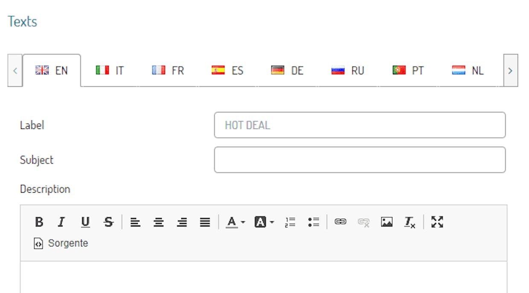The width and height of the screenshot is (529, 293).
Task: Insert a bulleted list
Action: tap(314, 222)
